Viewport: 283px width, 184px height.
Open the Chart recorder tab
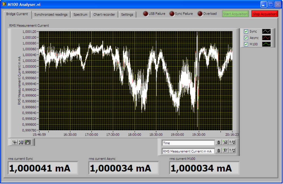[x=104, y=14]
